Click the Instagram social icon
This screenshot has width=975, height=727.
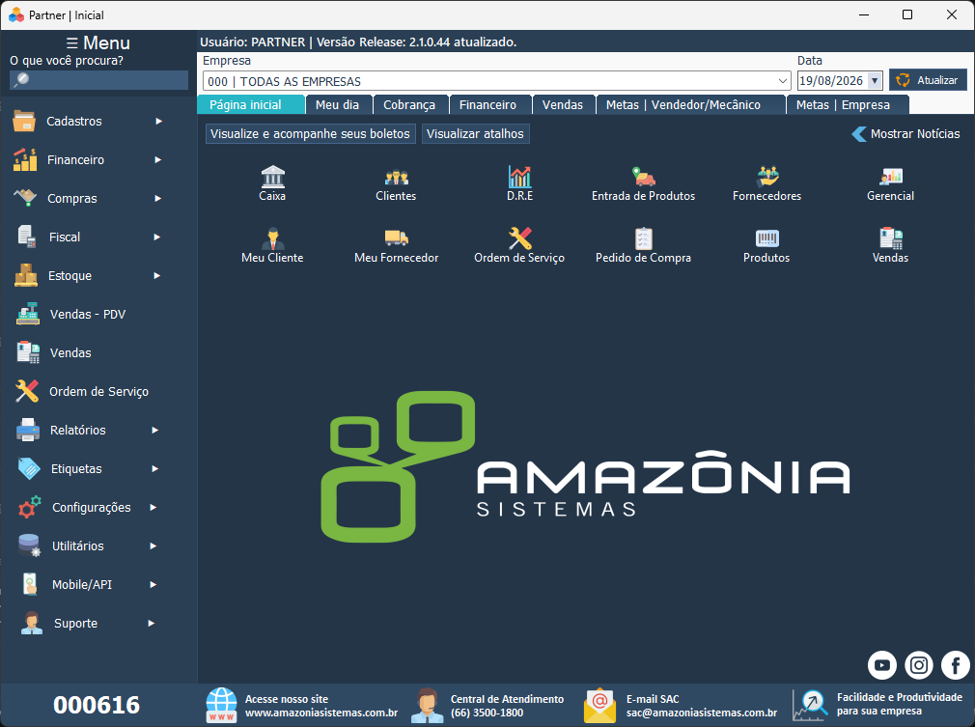click(919, 665)
